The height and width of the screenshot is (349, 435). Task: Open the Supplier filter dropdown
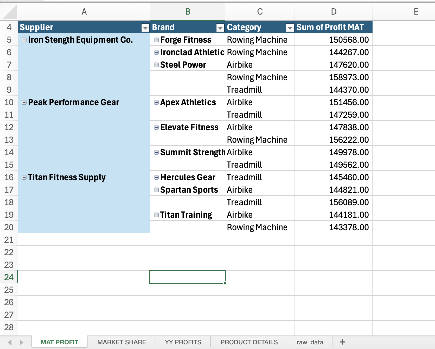point(145,27)
